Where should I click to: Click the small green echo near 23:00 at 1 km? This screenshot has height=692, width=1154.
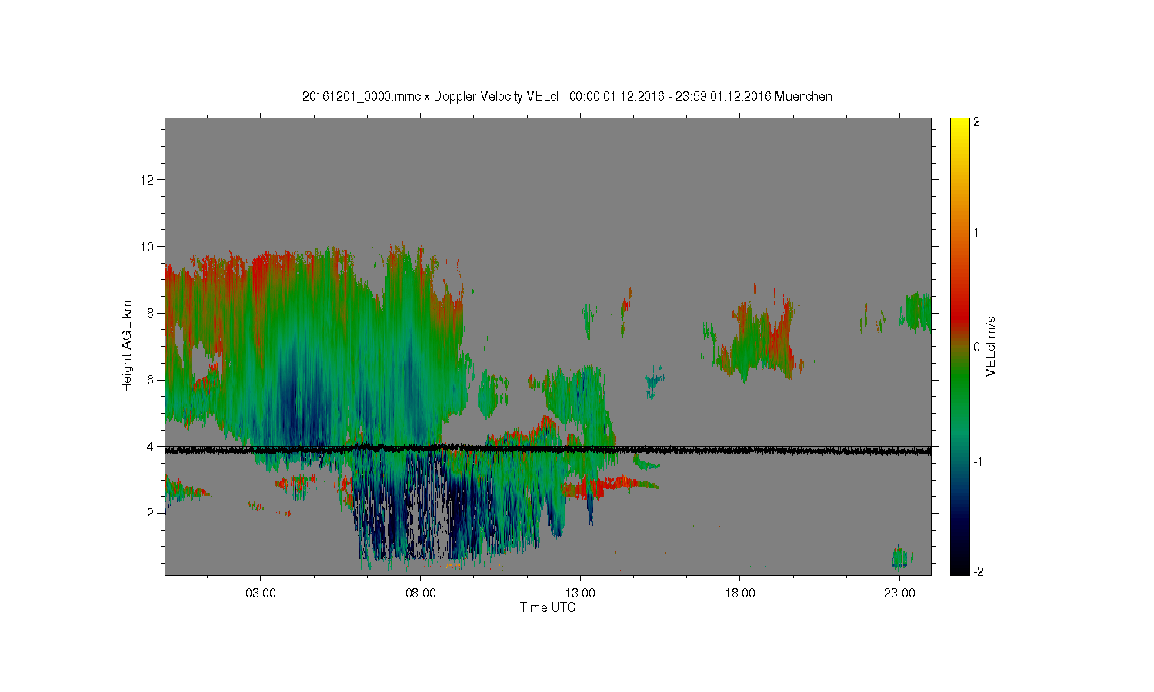click(x=902, y=557)
